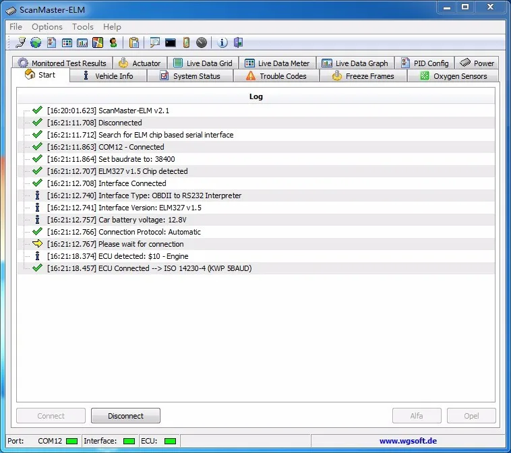Open the Tools menu
Image resolution: width=511 pixels, height=453 pixels.
[x=83, y=27]
